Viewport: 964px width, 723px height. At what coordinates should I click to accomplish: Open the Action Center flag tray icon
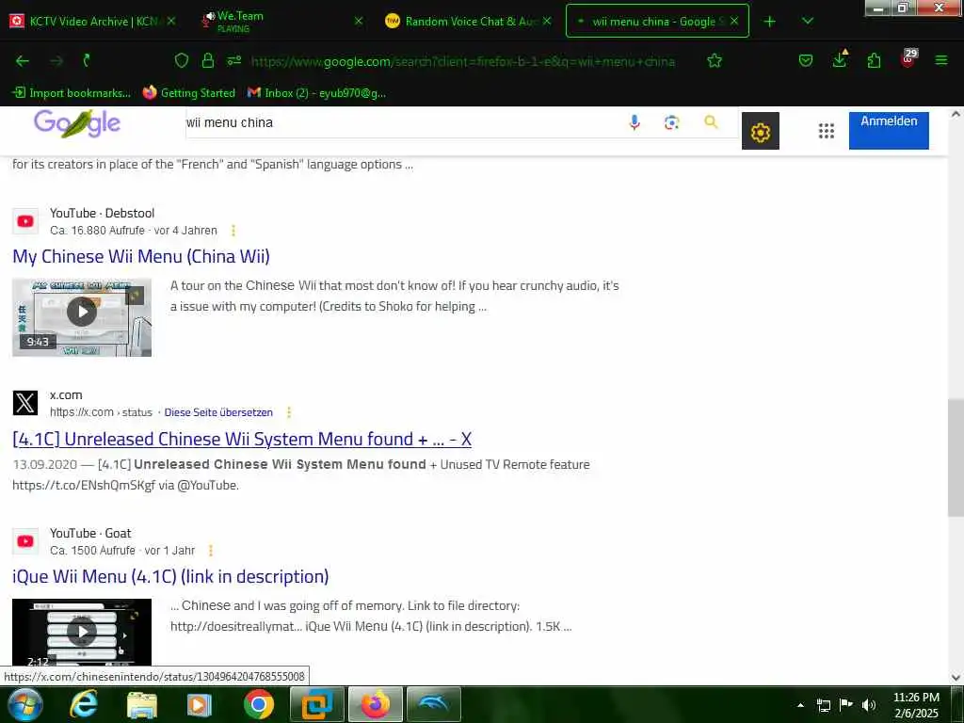pyautogui.click(x=846, y=705)
